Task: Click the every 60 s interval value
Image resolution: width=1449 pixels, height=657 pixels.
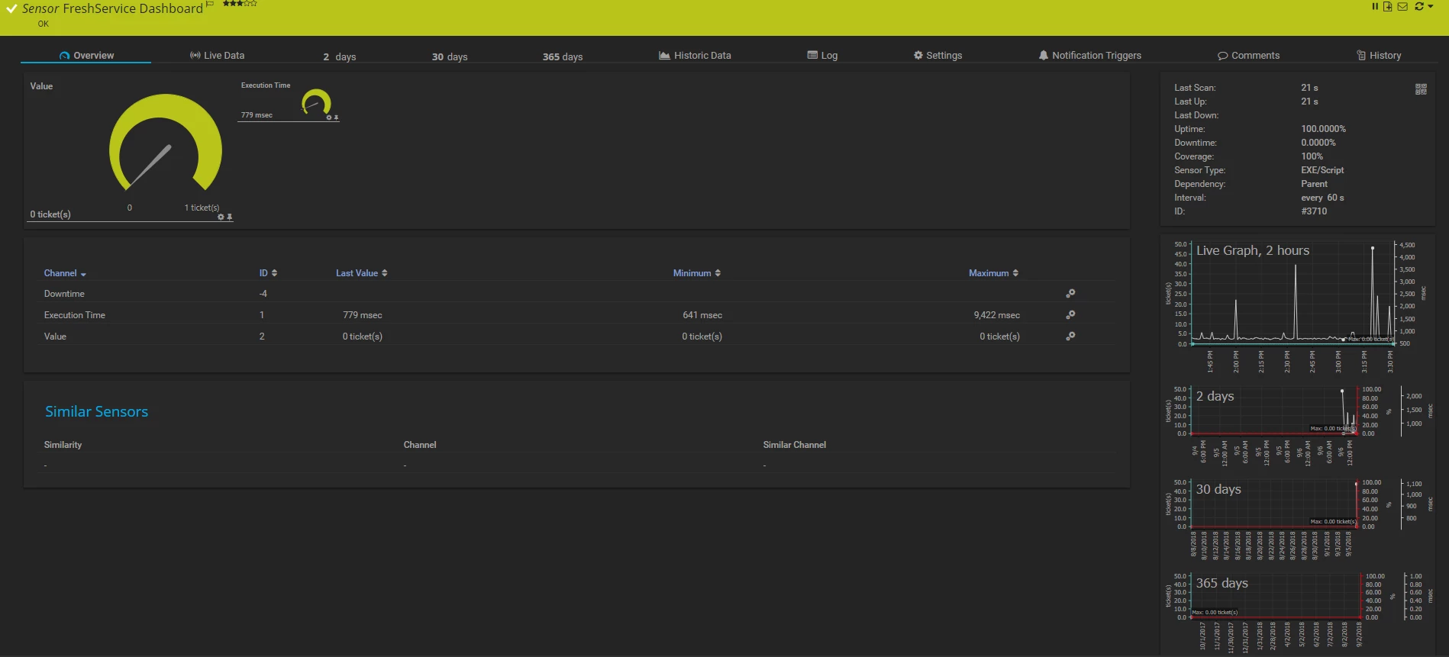Action: (1322, 198)
